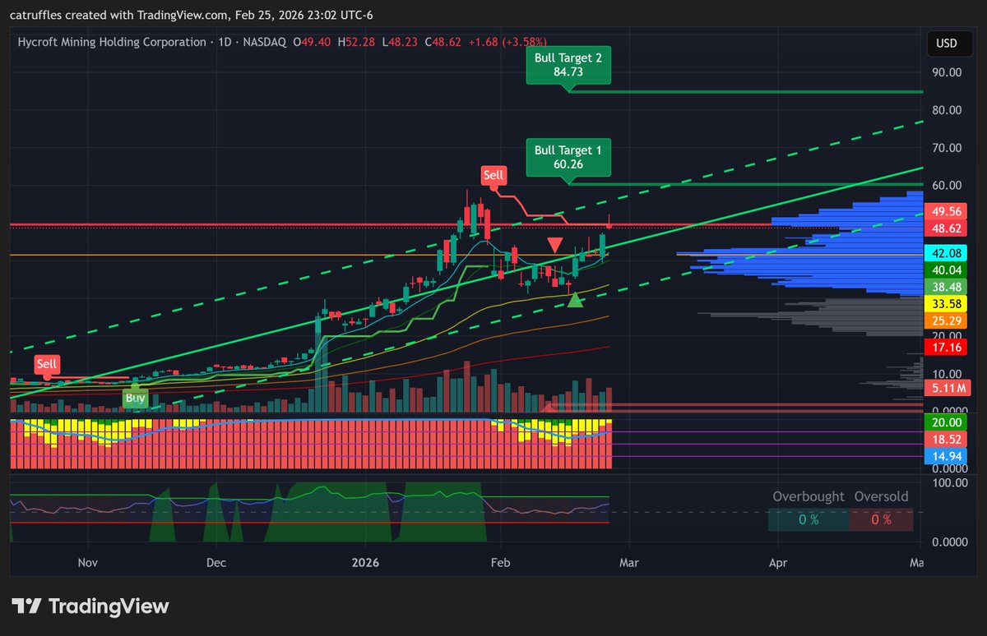Click the Dec date on time axis

coord(216,563)
